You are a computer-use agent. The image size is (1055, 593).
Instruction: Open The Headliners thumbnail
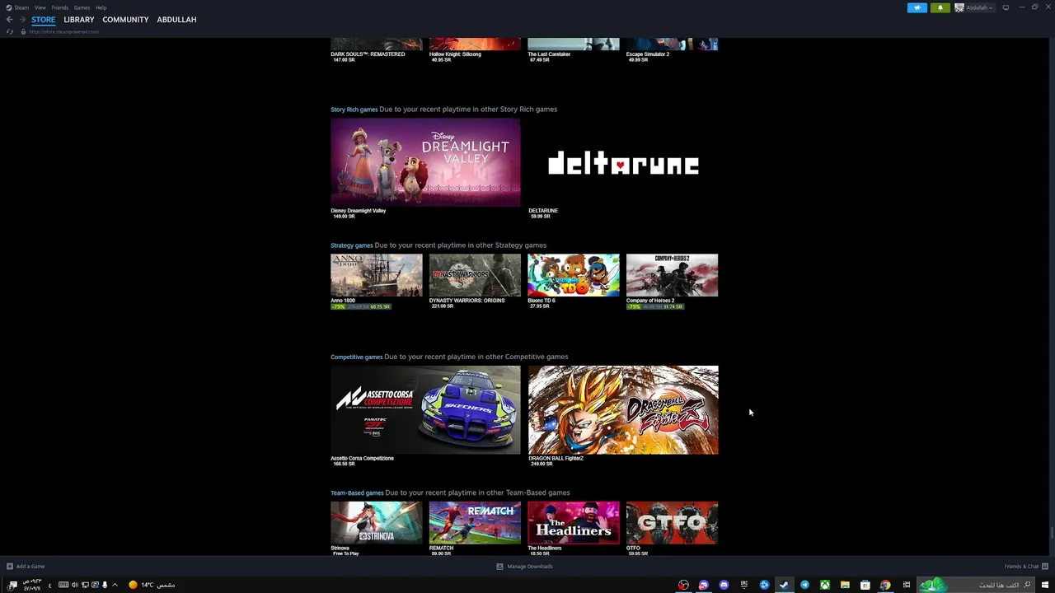(574, 523)
